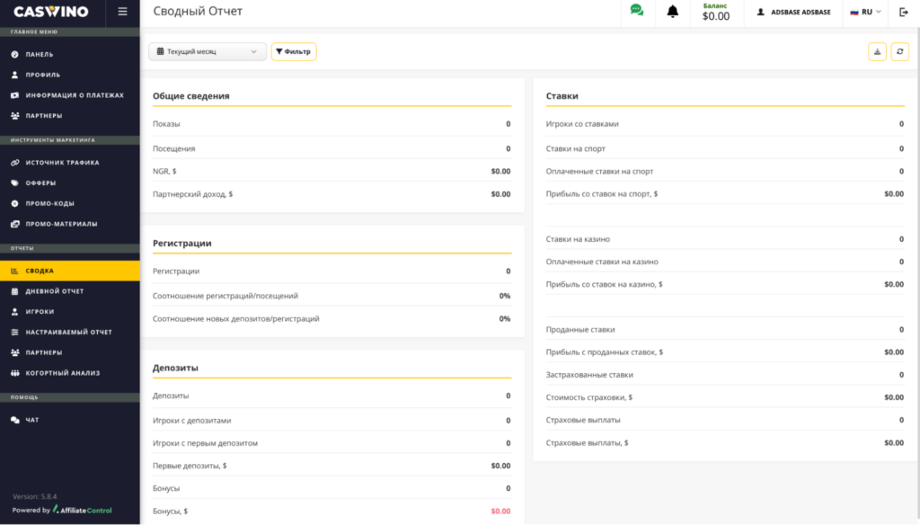Open notifications bell icon
The height and width of the screenshot is (525, 920).
pyautogui.click(x=672, y=11)
